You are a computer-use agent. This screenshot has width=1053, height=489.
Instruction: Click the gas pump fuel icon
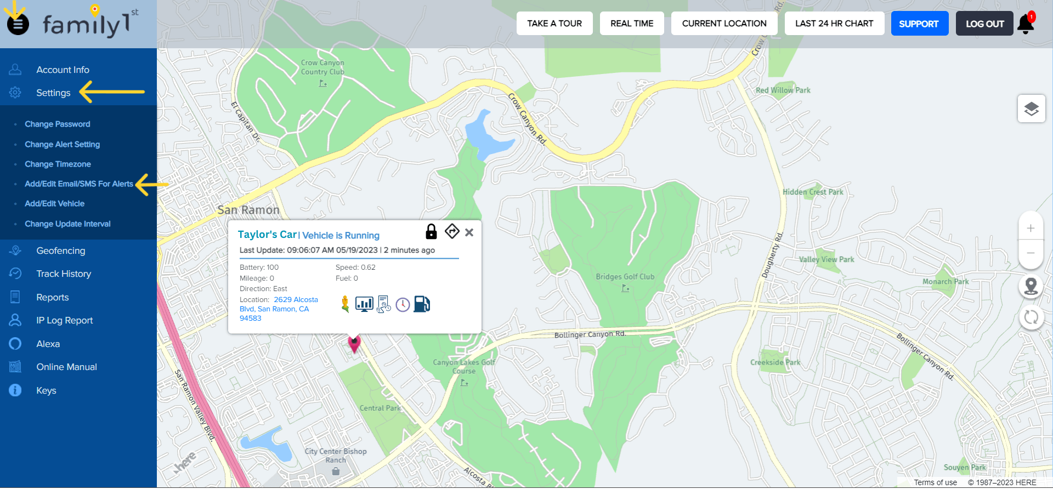[x=422, y=304]
